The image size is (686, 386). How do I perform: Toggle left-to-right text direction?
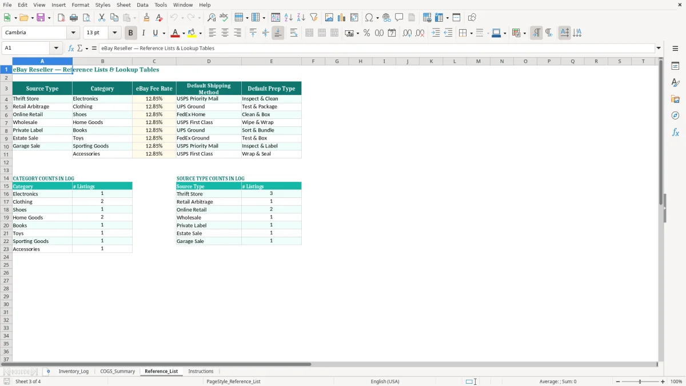pyautogui.click(x=536, y=33)
